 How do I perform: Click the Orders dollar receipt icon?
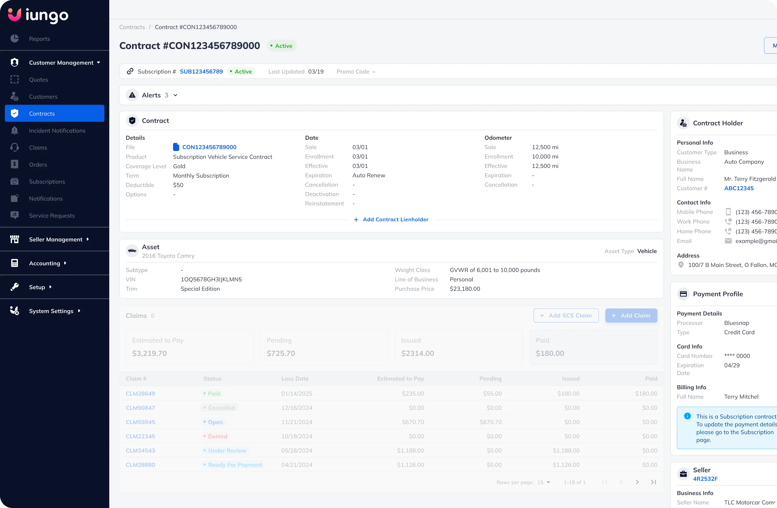14,164
